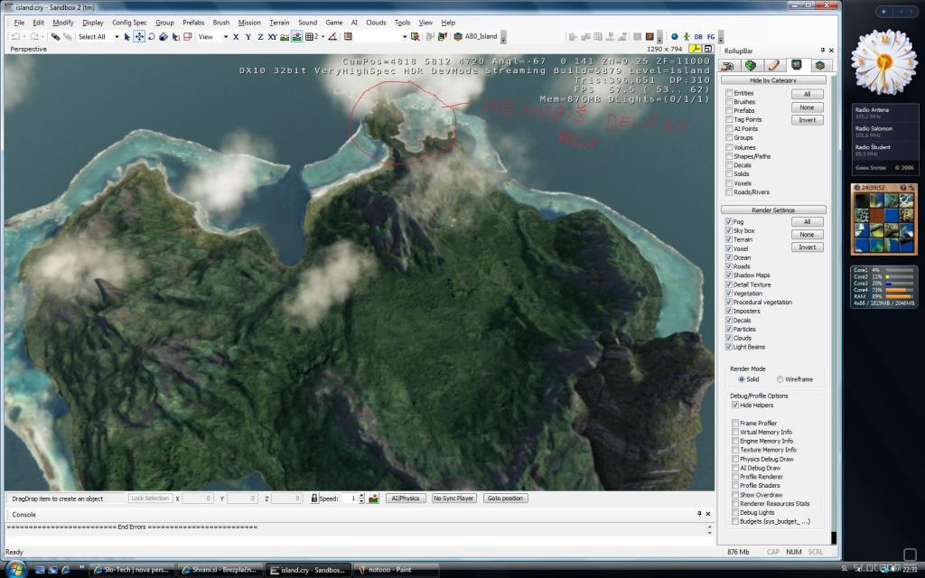Toggle follow terrain constraint icon

[x=285, y=36]
